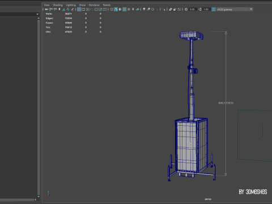Click the X-Ray Active Components icon
272x204 pixels.
pyautogui.click(x=175, y=9)
